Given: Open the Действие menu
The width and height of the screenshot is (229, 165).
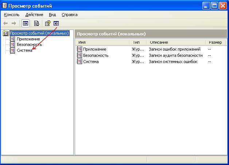Looking at the screenshot, I should point(34,15).
